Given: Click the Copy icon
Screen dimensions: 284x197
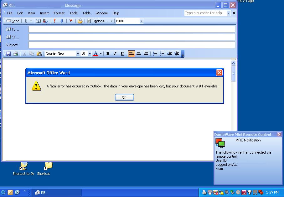Looking at the screenshot, I should [32, 54].
